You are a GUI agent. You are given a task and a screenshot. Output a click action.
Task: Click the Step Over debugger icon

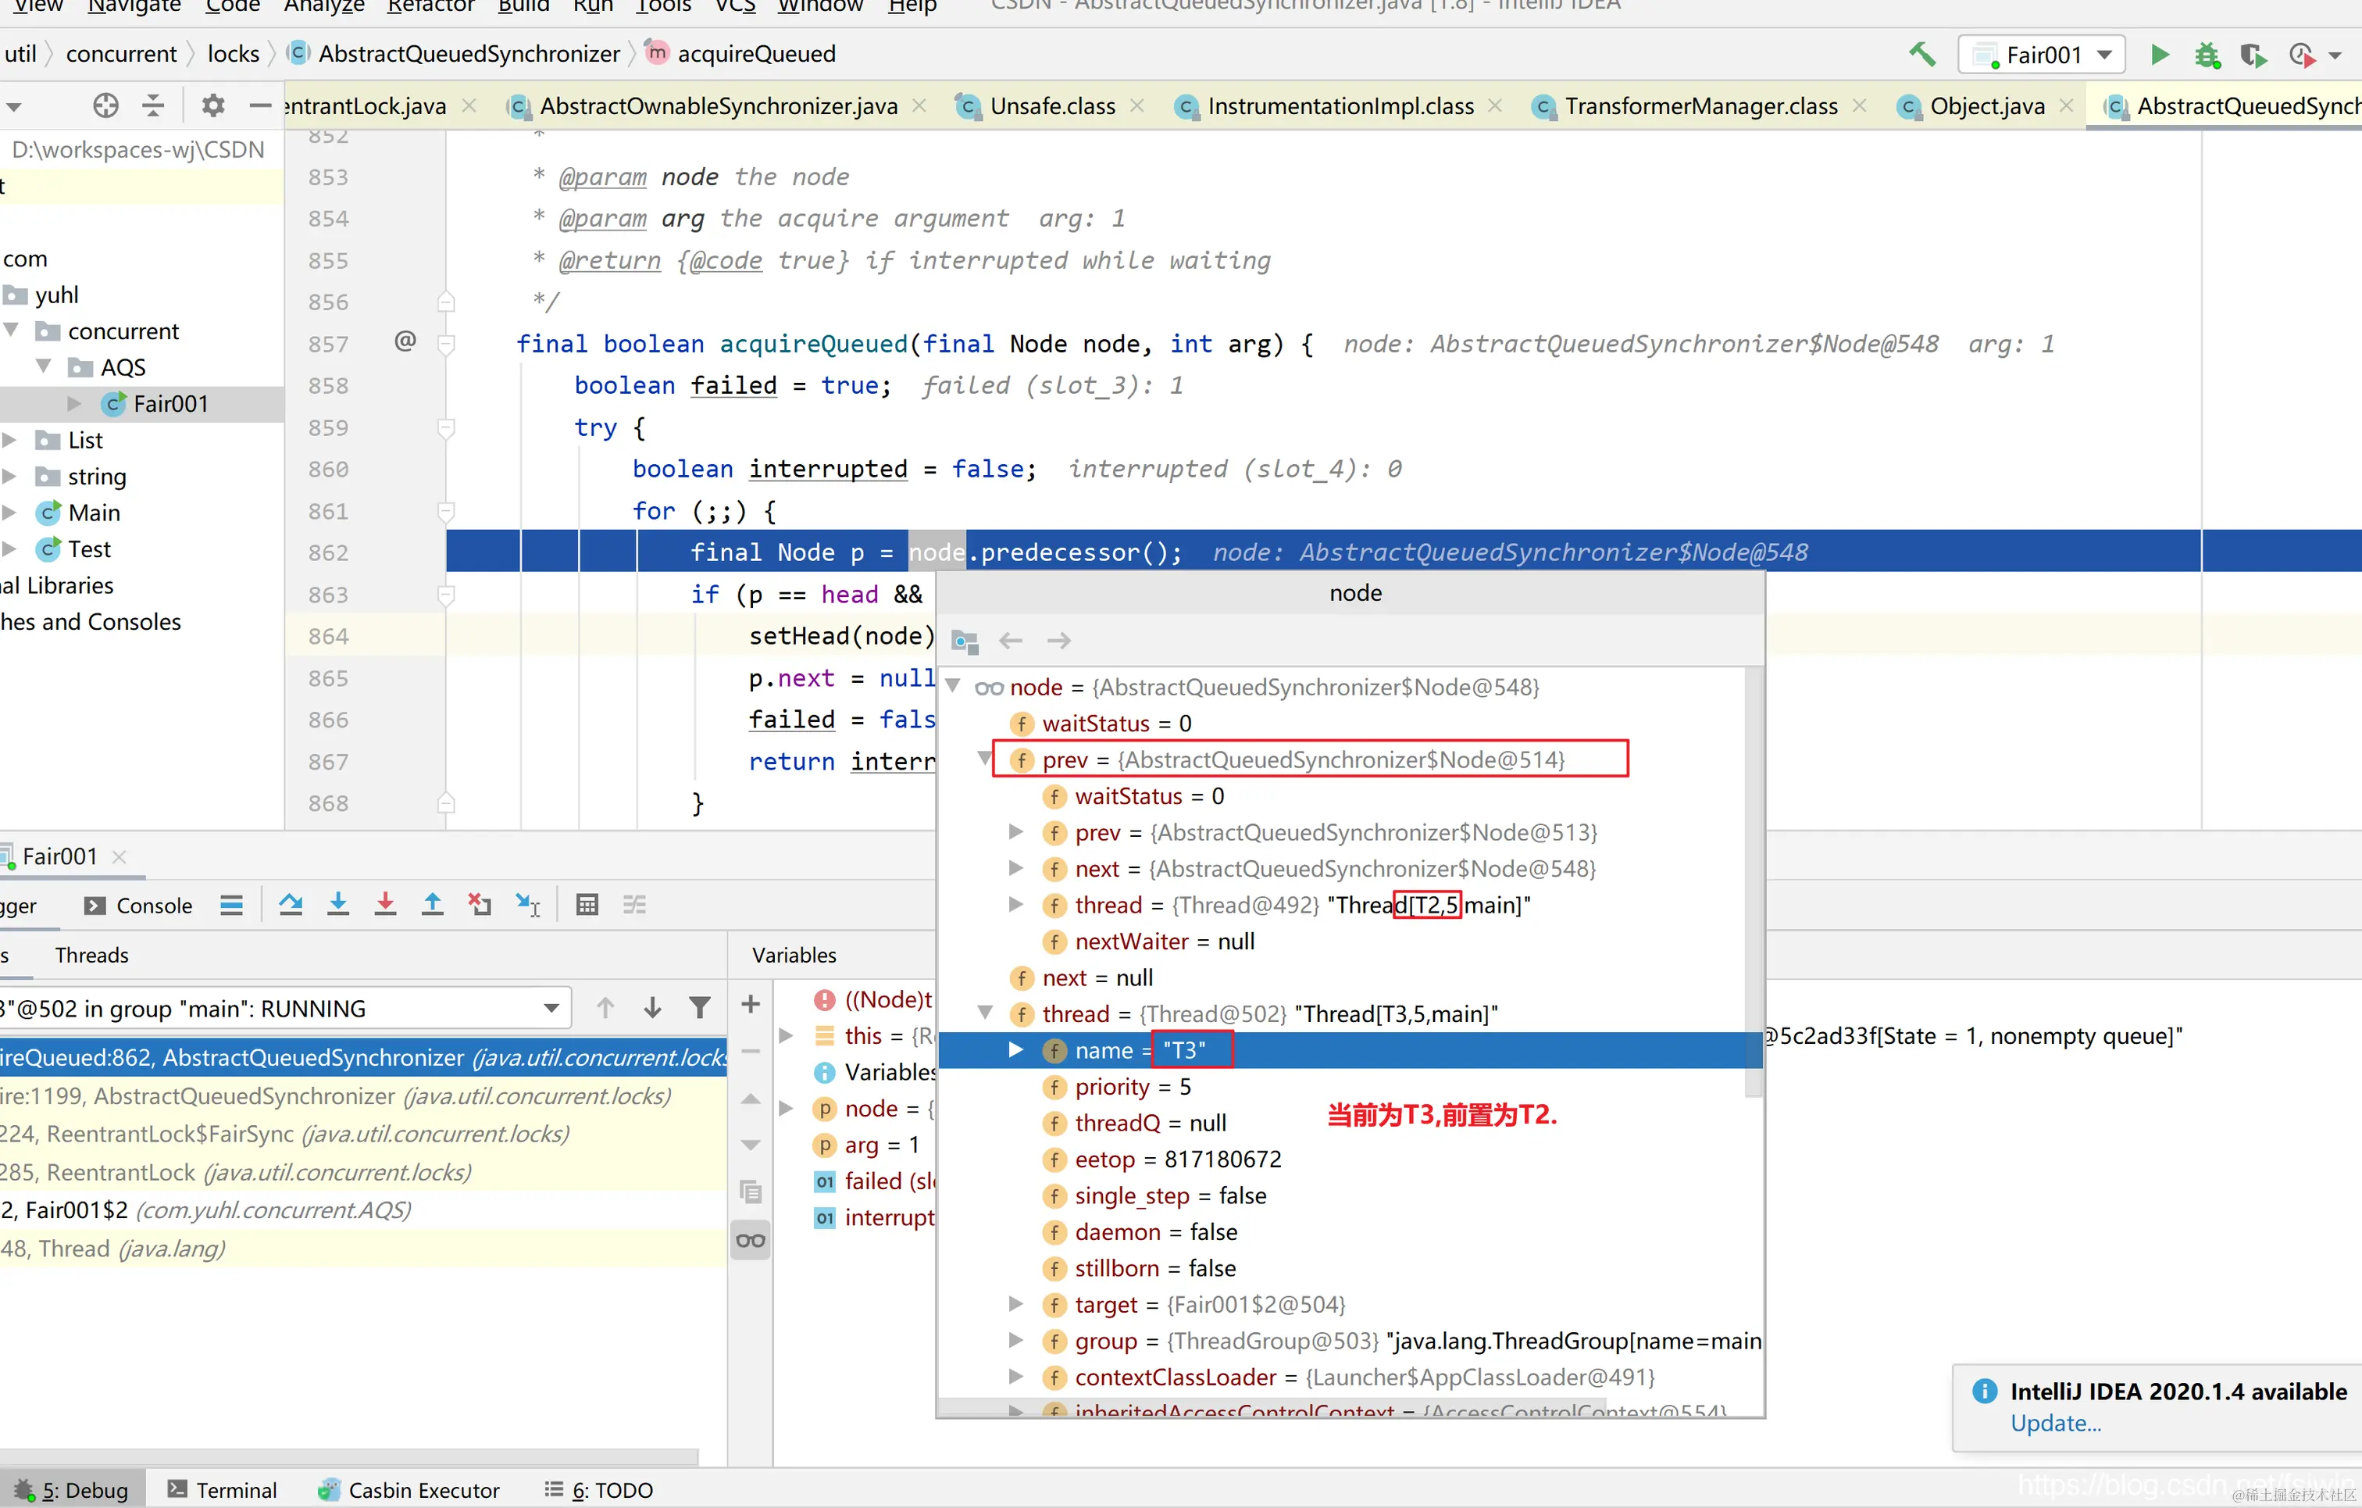(291, 905)
